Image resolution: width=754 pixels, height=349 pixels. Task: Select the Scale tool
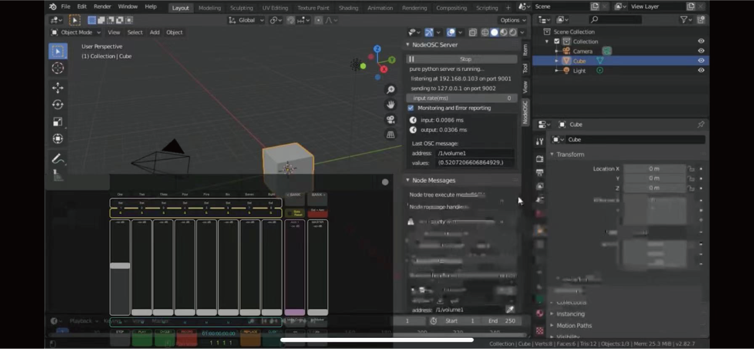(58, 122)
